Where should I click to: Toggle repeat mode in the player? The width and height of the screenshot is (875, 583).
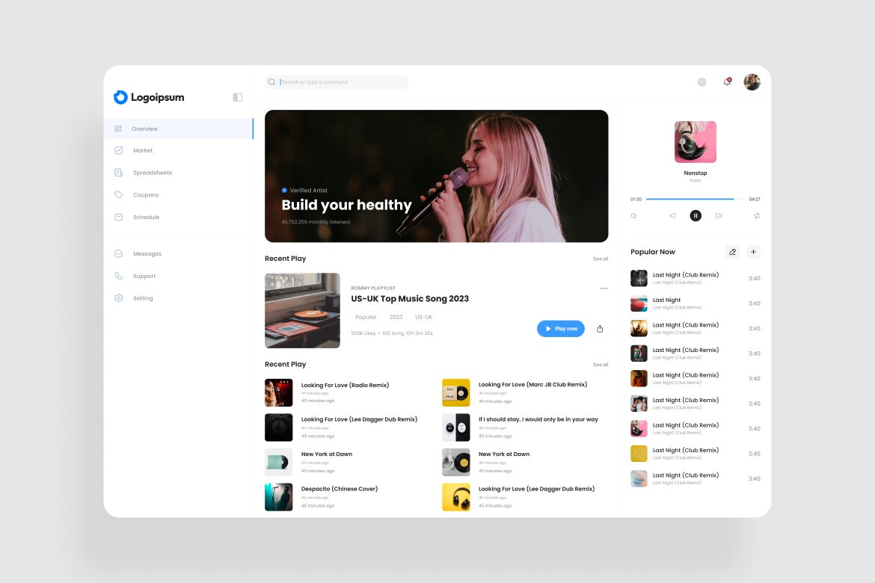click(x=756, y=215)
